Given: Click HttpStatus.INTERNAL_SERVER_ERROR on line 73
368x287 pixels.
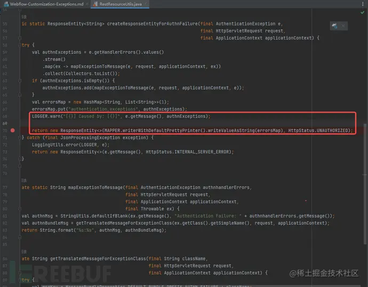Looking at the screenshot, I should pyautogui.click(x=187, y=152).
